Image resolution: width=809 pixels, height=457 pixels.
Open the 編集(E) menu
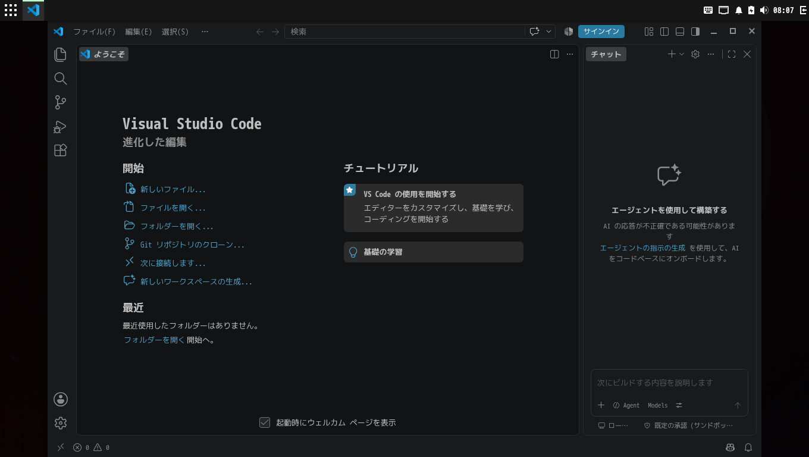click(x=139, y=32)
